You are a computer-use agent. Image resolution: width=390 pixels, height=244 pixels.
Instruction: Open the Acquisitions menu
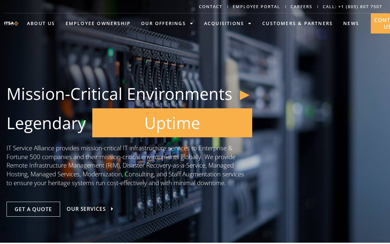click(224, 23)
